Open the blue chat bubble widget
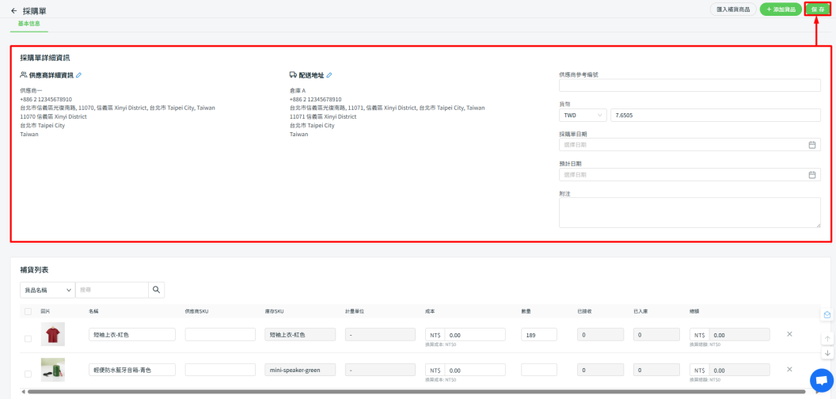Viewport: 836px width, 399px height. click(822, 380)
